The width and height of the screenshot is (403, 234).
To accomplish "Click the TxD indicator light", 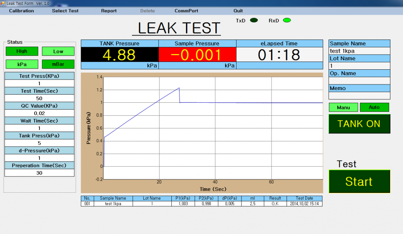I will pyautogui.click(x=254, y=20).
